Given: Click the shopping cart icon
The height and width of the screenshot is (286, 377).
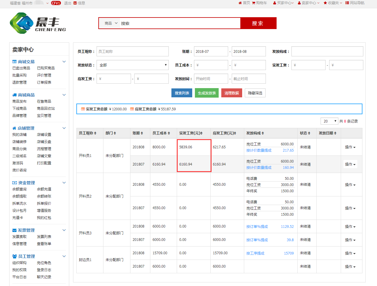Looking at the screenshot, I should (254, 3).
